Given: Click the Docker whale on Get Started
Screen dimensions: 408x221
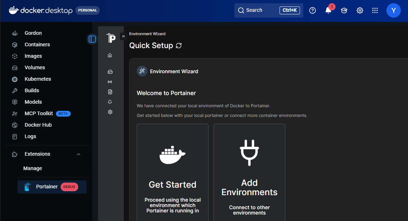Looking at the screenshot, I should click(x=173, y=155).
